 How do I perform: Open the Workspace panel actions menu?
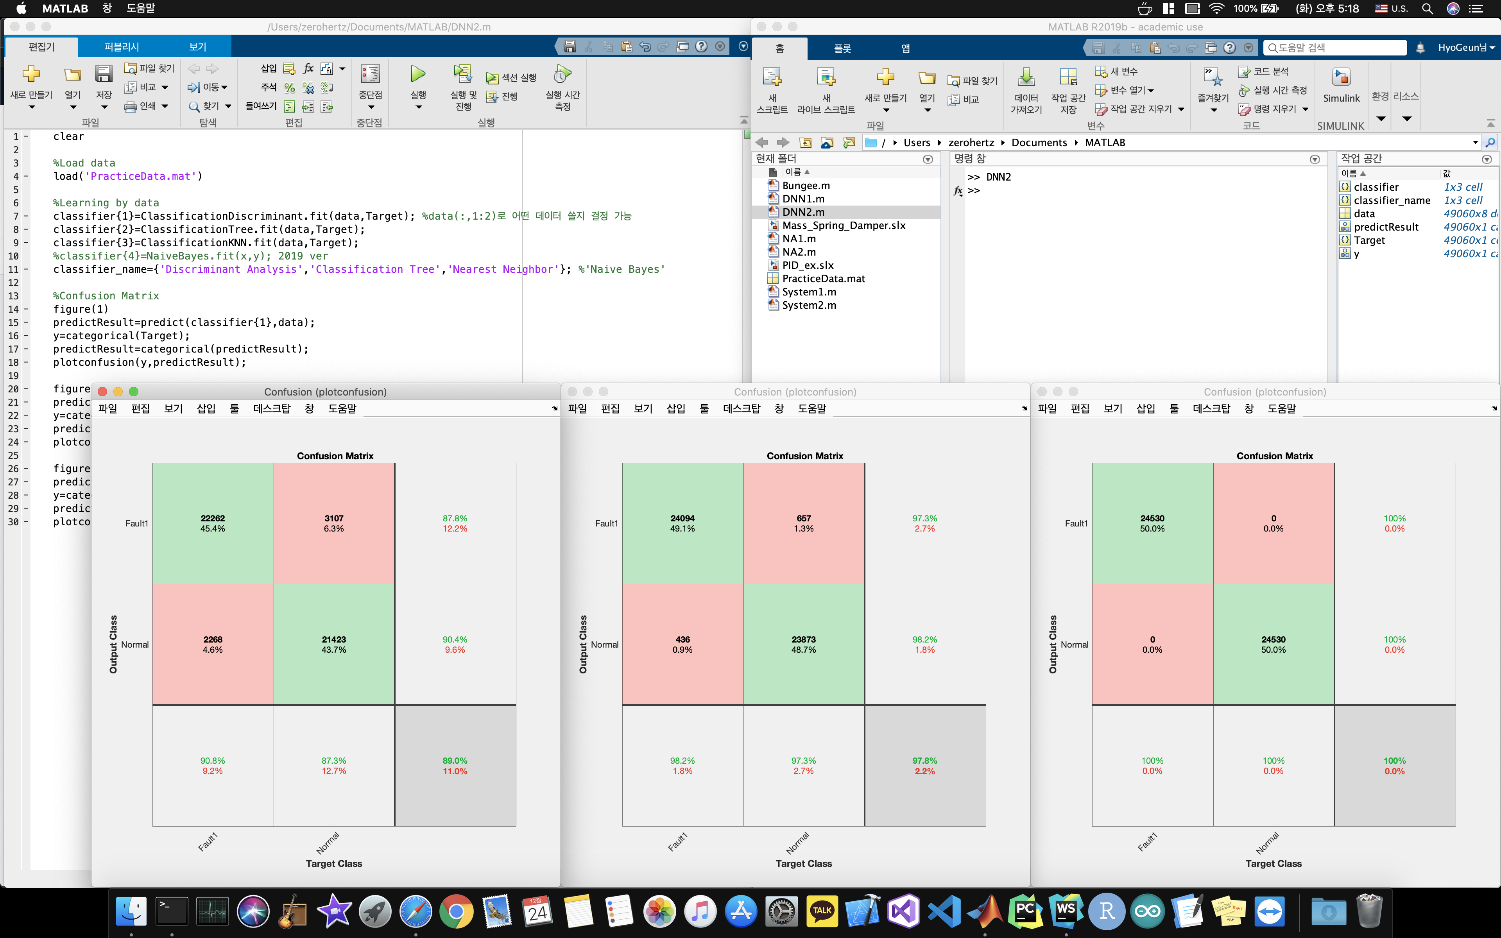point(1487,159)
